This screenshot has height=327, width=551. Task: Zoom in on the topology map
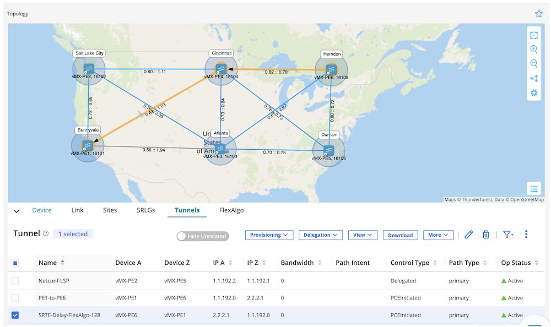point(534,49)
